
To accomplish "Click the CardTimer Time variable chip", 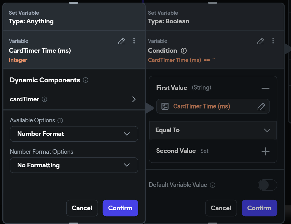I will coord(208,107).
